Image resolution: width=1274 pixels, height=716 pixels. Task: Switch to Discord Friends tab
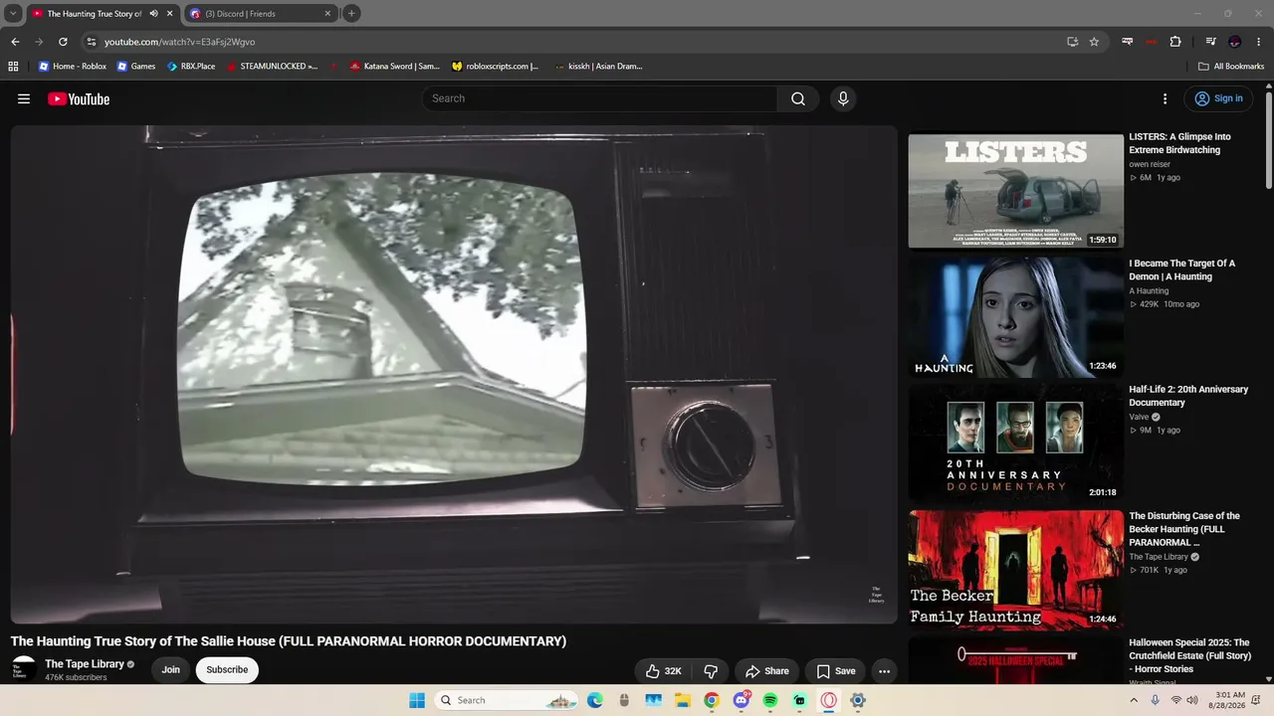pyautogui.click(x=261, y=14)
